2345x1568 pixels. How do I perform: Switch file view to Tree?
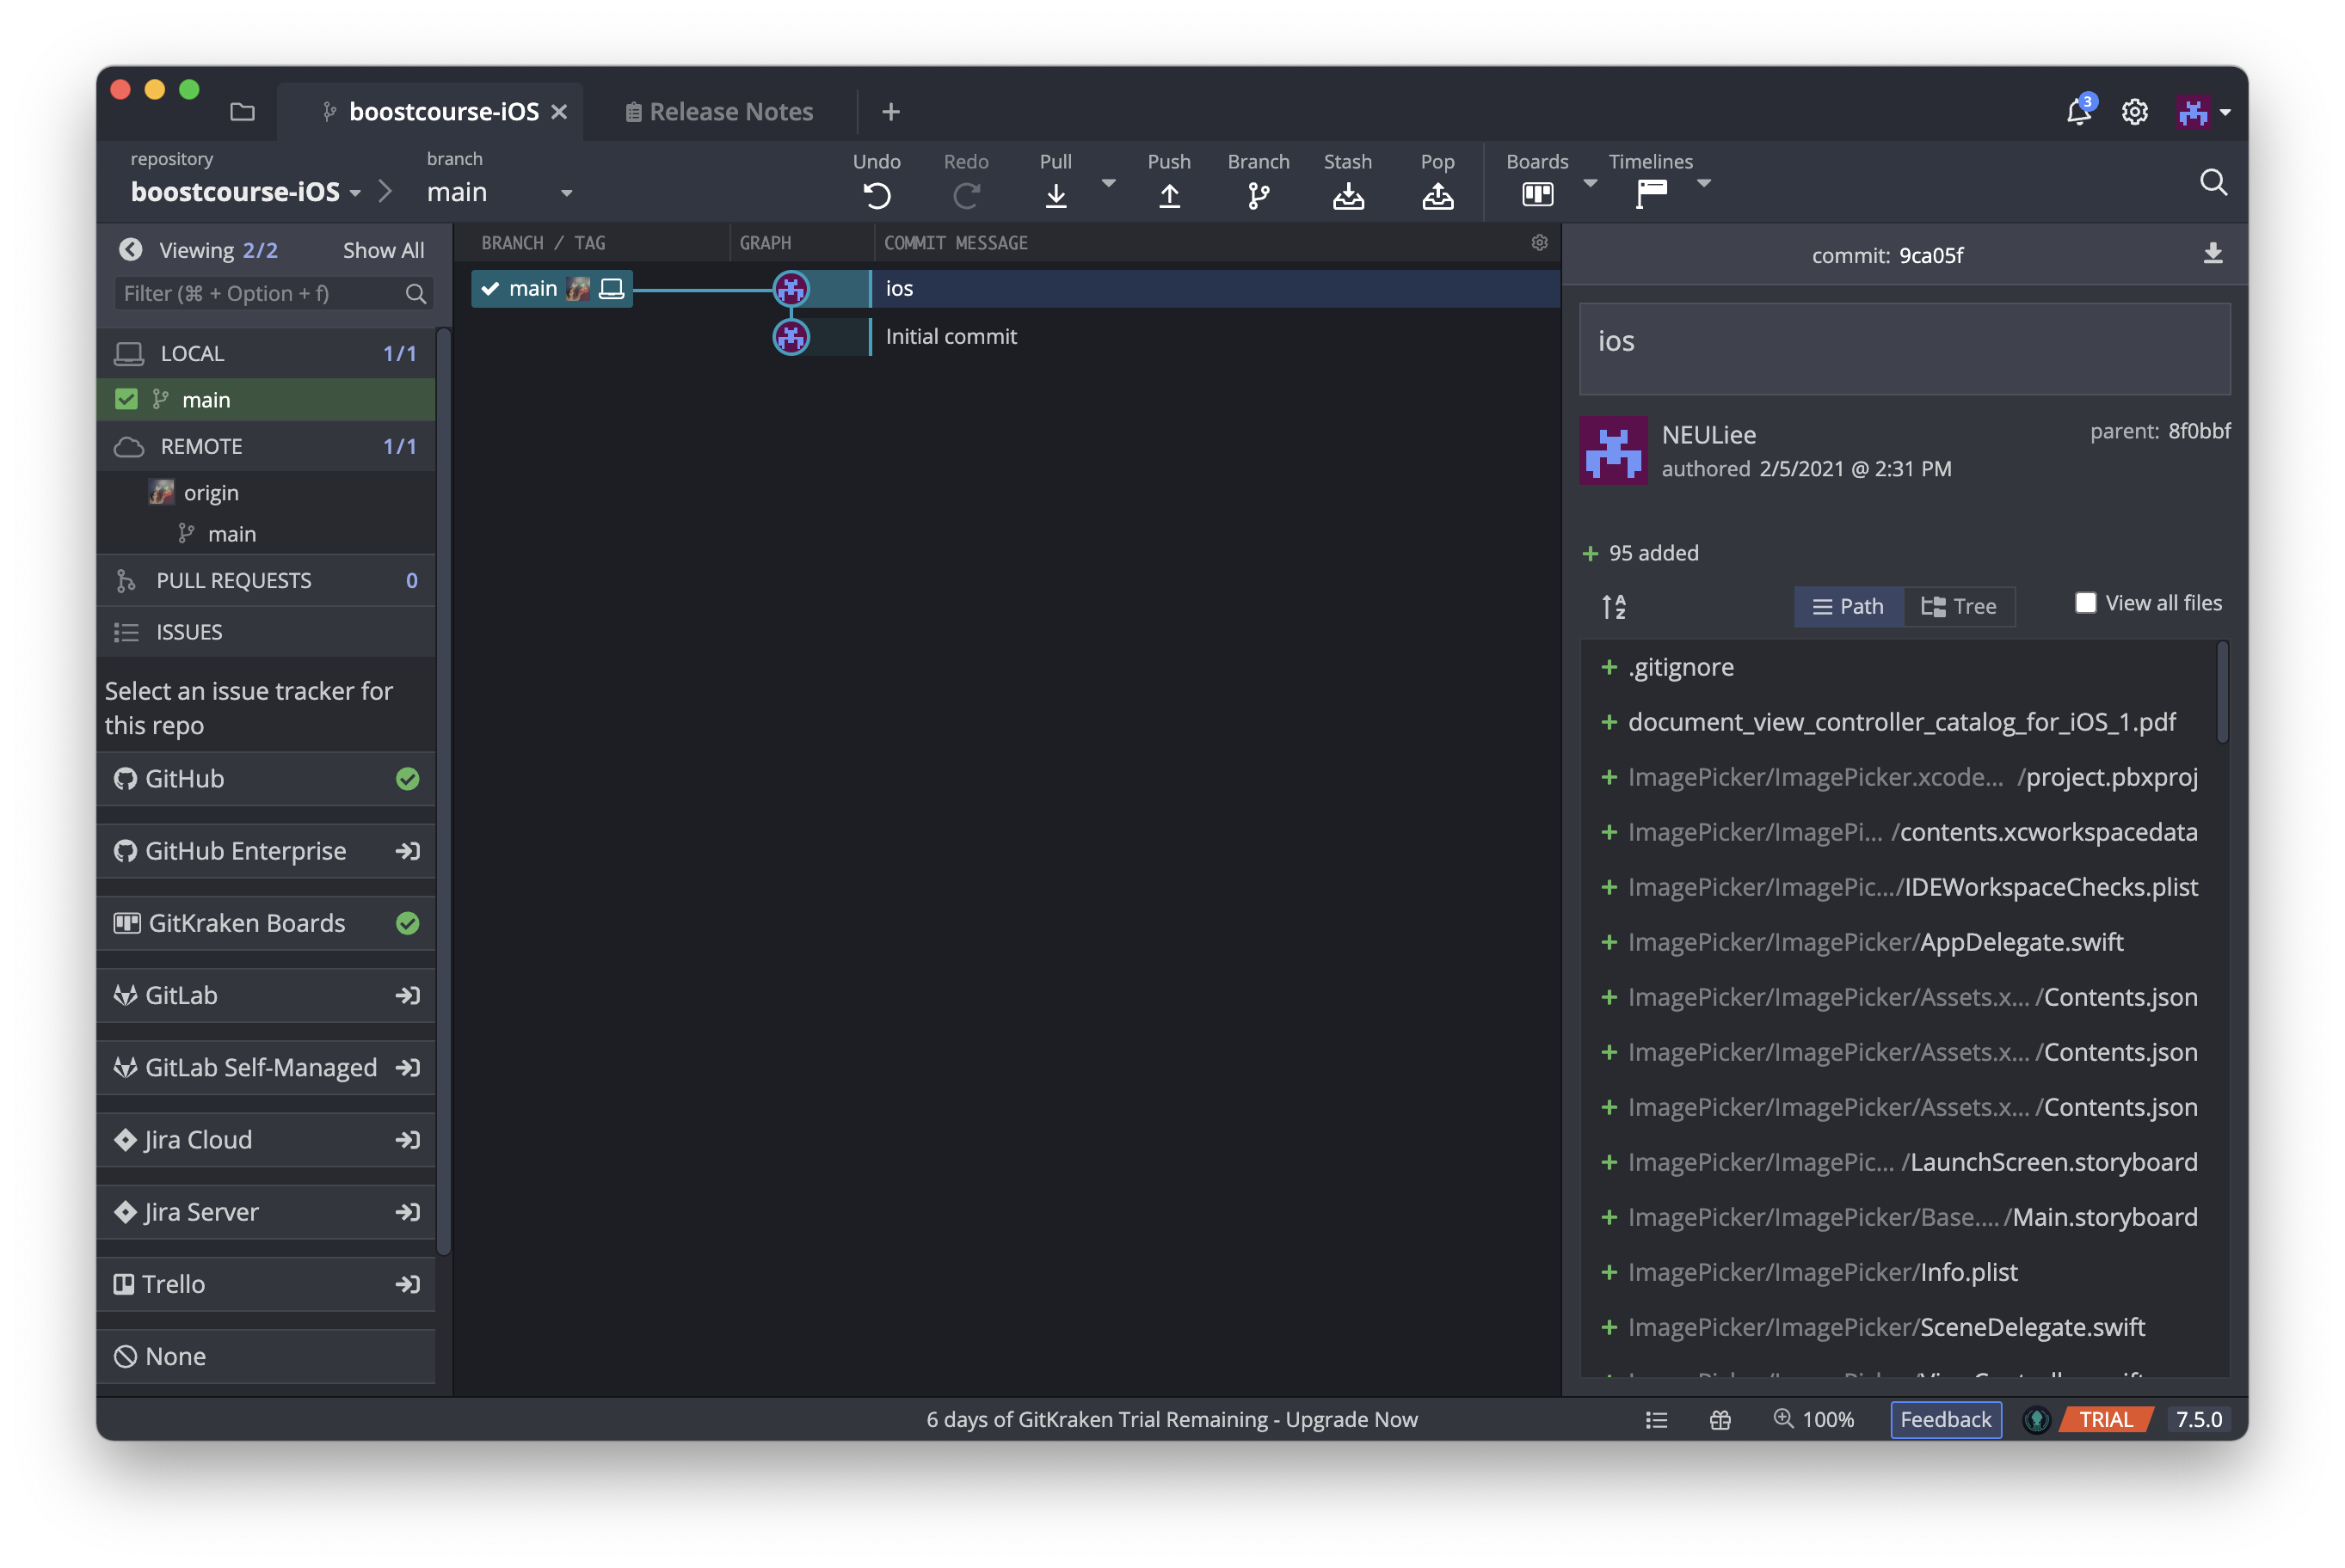point(1959,606)
